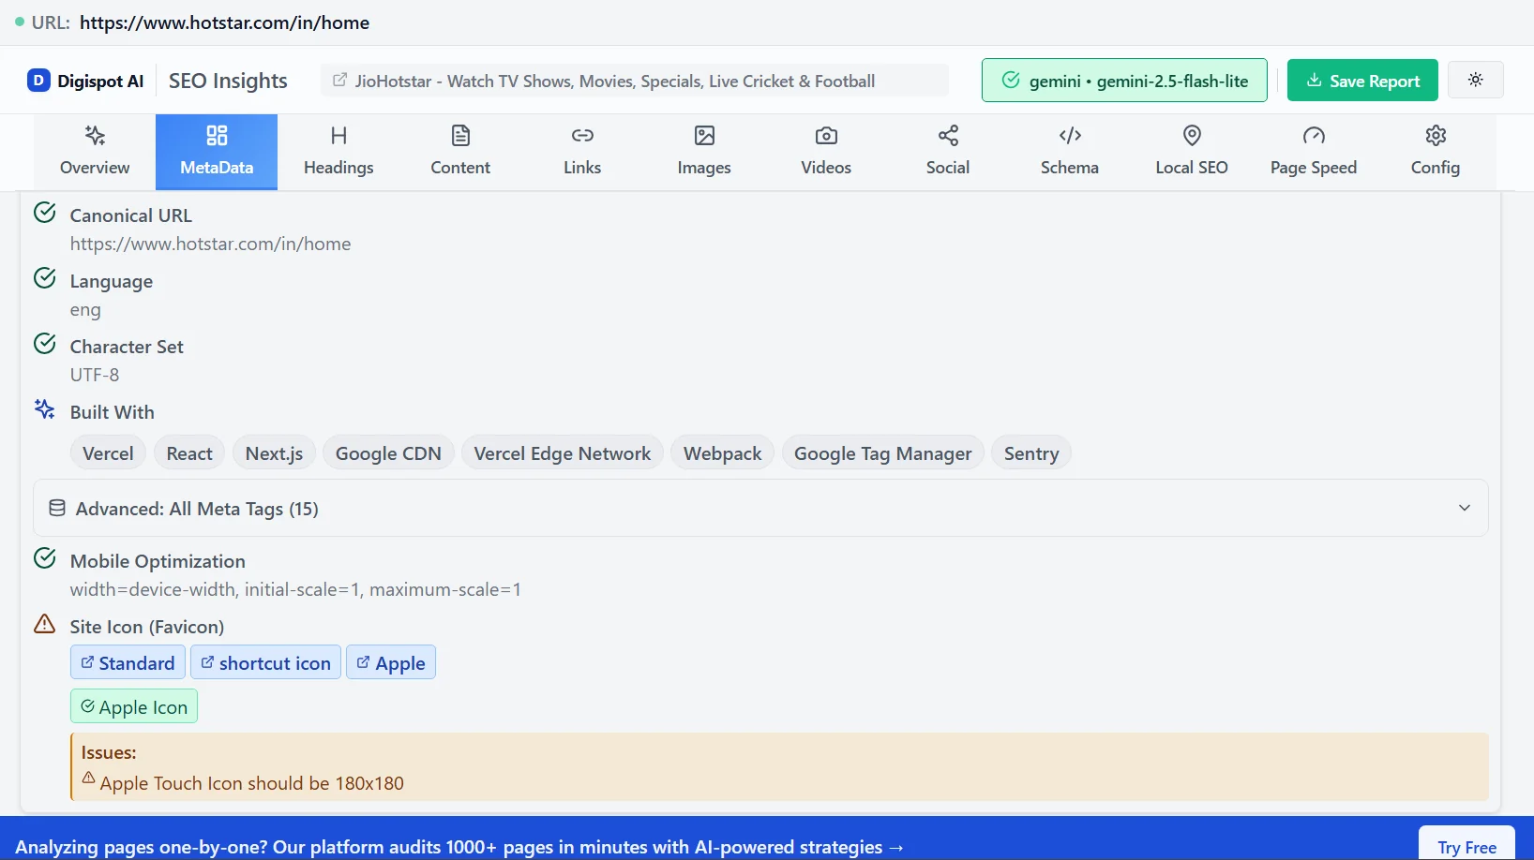Click the database icon beside Advanced Meta Tags
Viewport: 1534px width, 860px height.
click(57, 508)
